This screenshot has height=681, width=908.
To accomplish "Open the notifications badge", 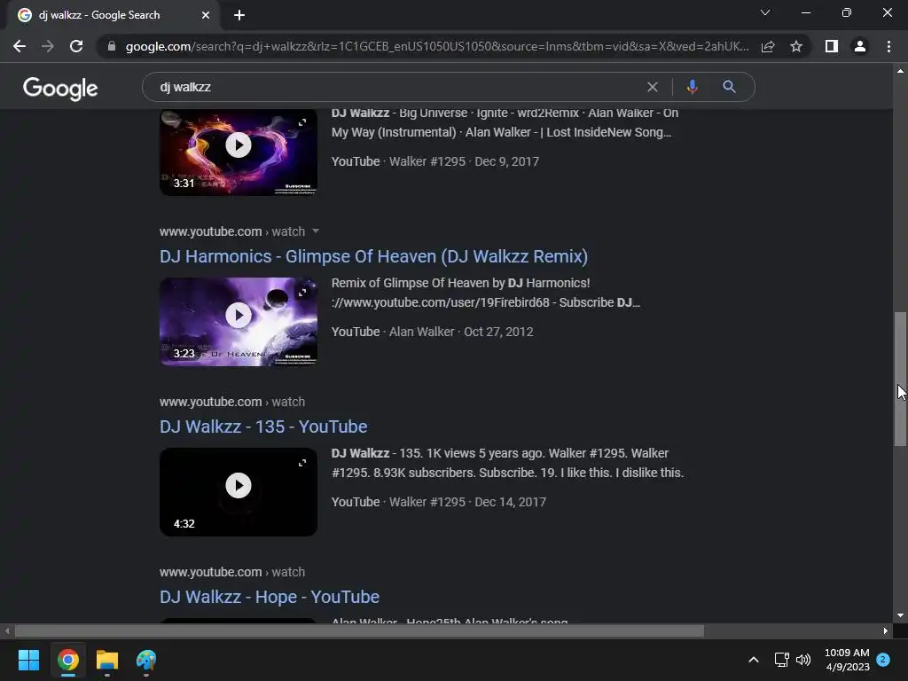I will pyautogui.click(x=883, y=660).
